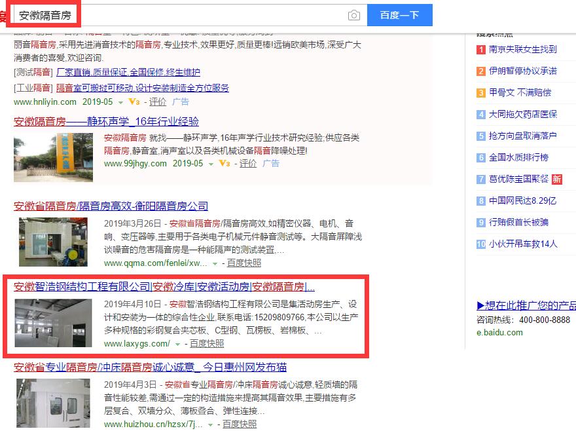The image size is (576, 433).
Task: Open hot search 伊朗暂停协议承诺
Action: click(x=523, y=71)
